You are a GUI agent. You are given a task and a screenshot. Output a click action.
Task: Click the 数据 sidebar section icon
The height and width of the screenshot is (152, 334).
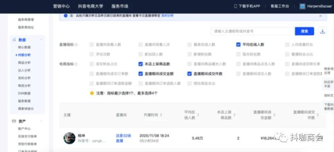coord(14,40)
